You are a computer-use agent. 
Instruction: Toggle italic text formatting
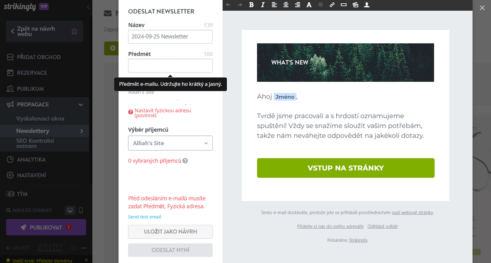pos(263,5)
